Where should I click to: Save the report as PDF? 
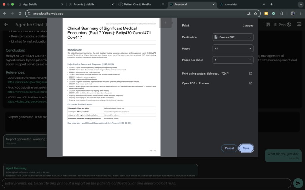pyautogui.click(x=246, y=148)
